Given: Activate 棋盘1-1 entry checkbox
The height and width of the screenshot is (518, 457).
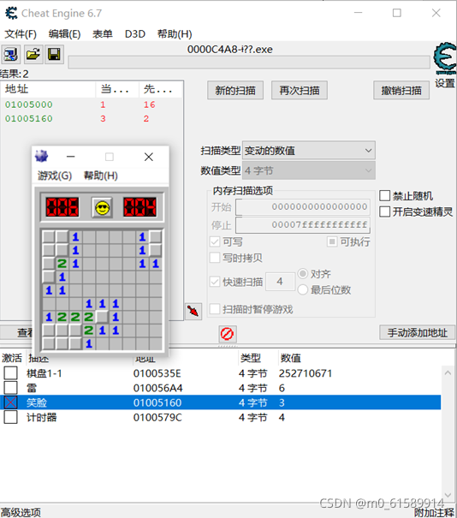Looking at the screenshot, I should point(11,373).
